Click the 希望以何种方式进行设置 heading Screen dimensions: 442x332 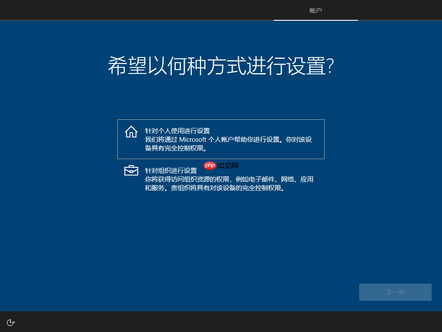pos(221,64)
